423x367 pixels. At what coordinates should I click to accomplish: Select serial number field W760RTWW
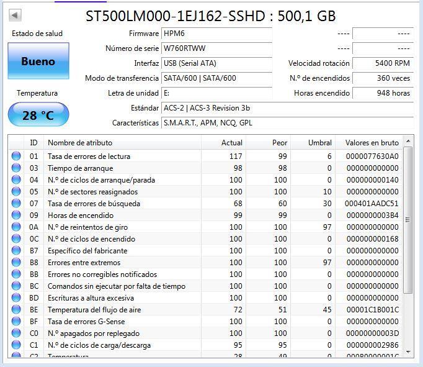tap(216, 48)
